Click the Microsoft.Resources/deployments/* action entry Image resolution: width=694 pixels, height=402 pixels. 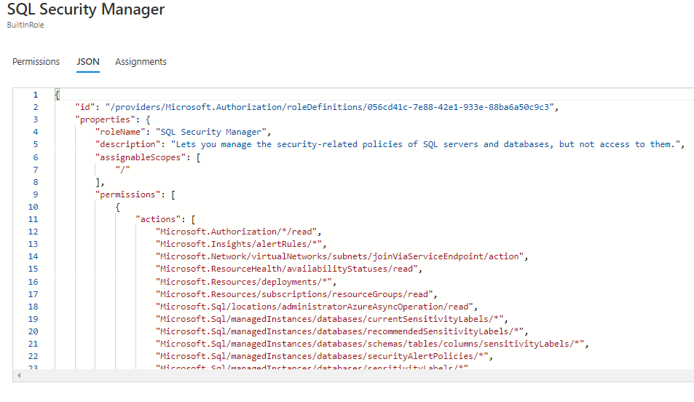click(x=247, y=281)
